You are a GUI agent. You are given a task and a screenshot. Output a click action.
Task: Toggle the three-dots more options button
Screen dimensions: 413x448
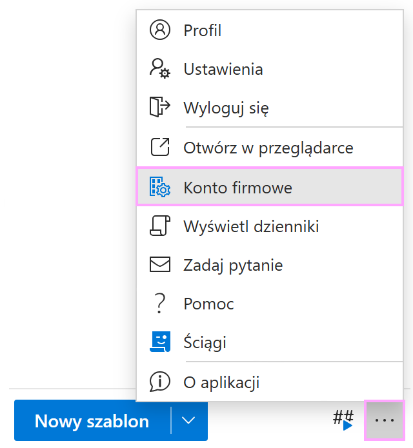[385, 420]
